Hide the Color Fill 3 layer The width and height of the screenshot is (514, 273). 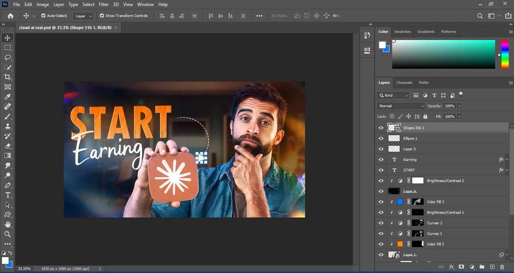381,202
